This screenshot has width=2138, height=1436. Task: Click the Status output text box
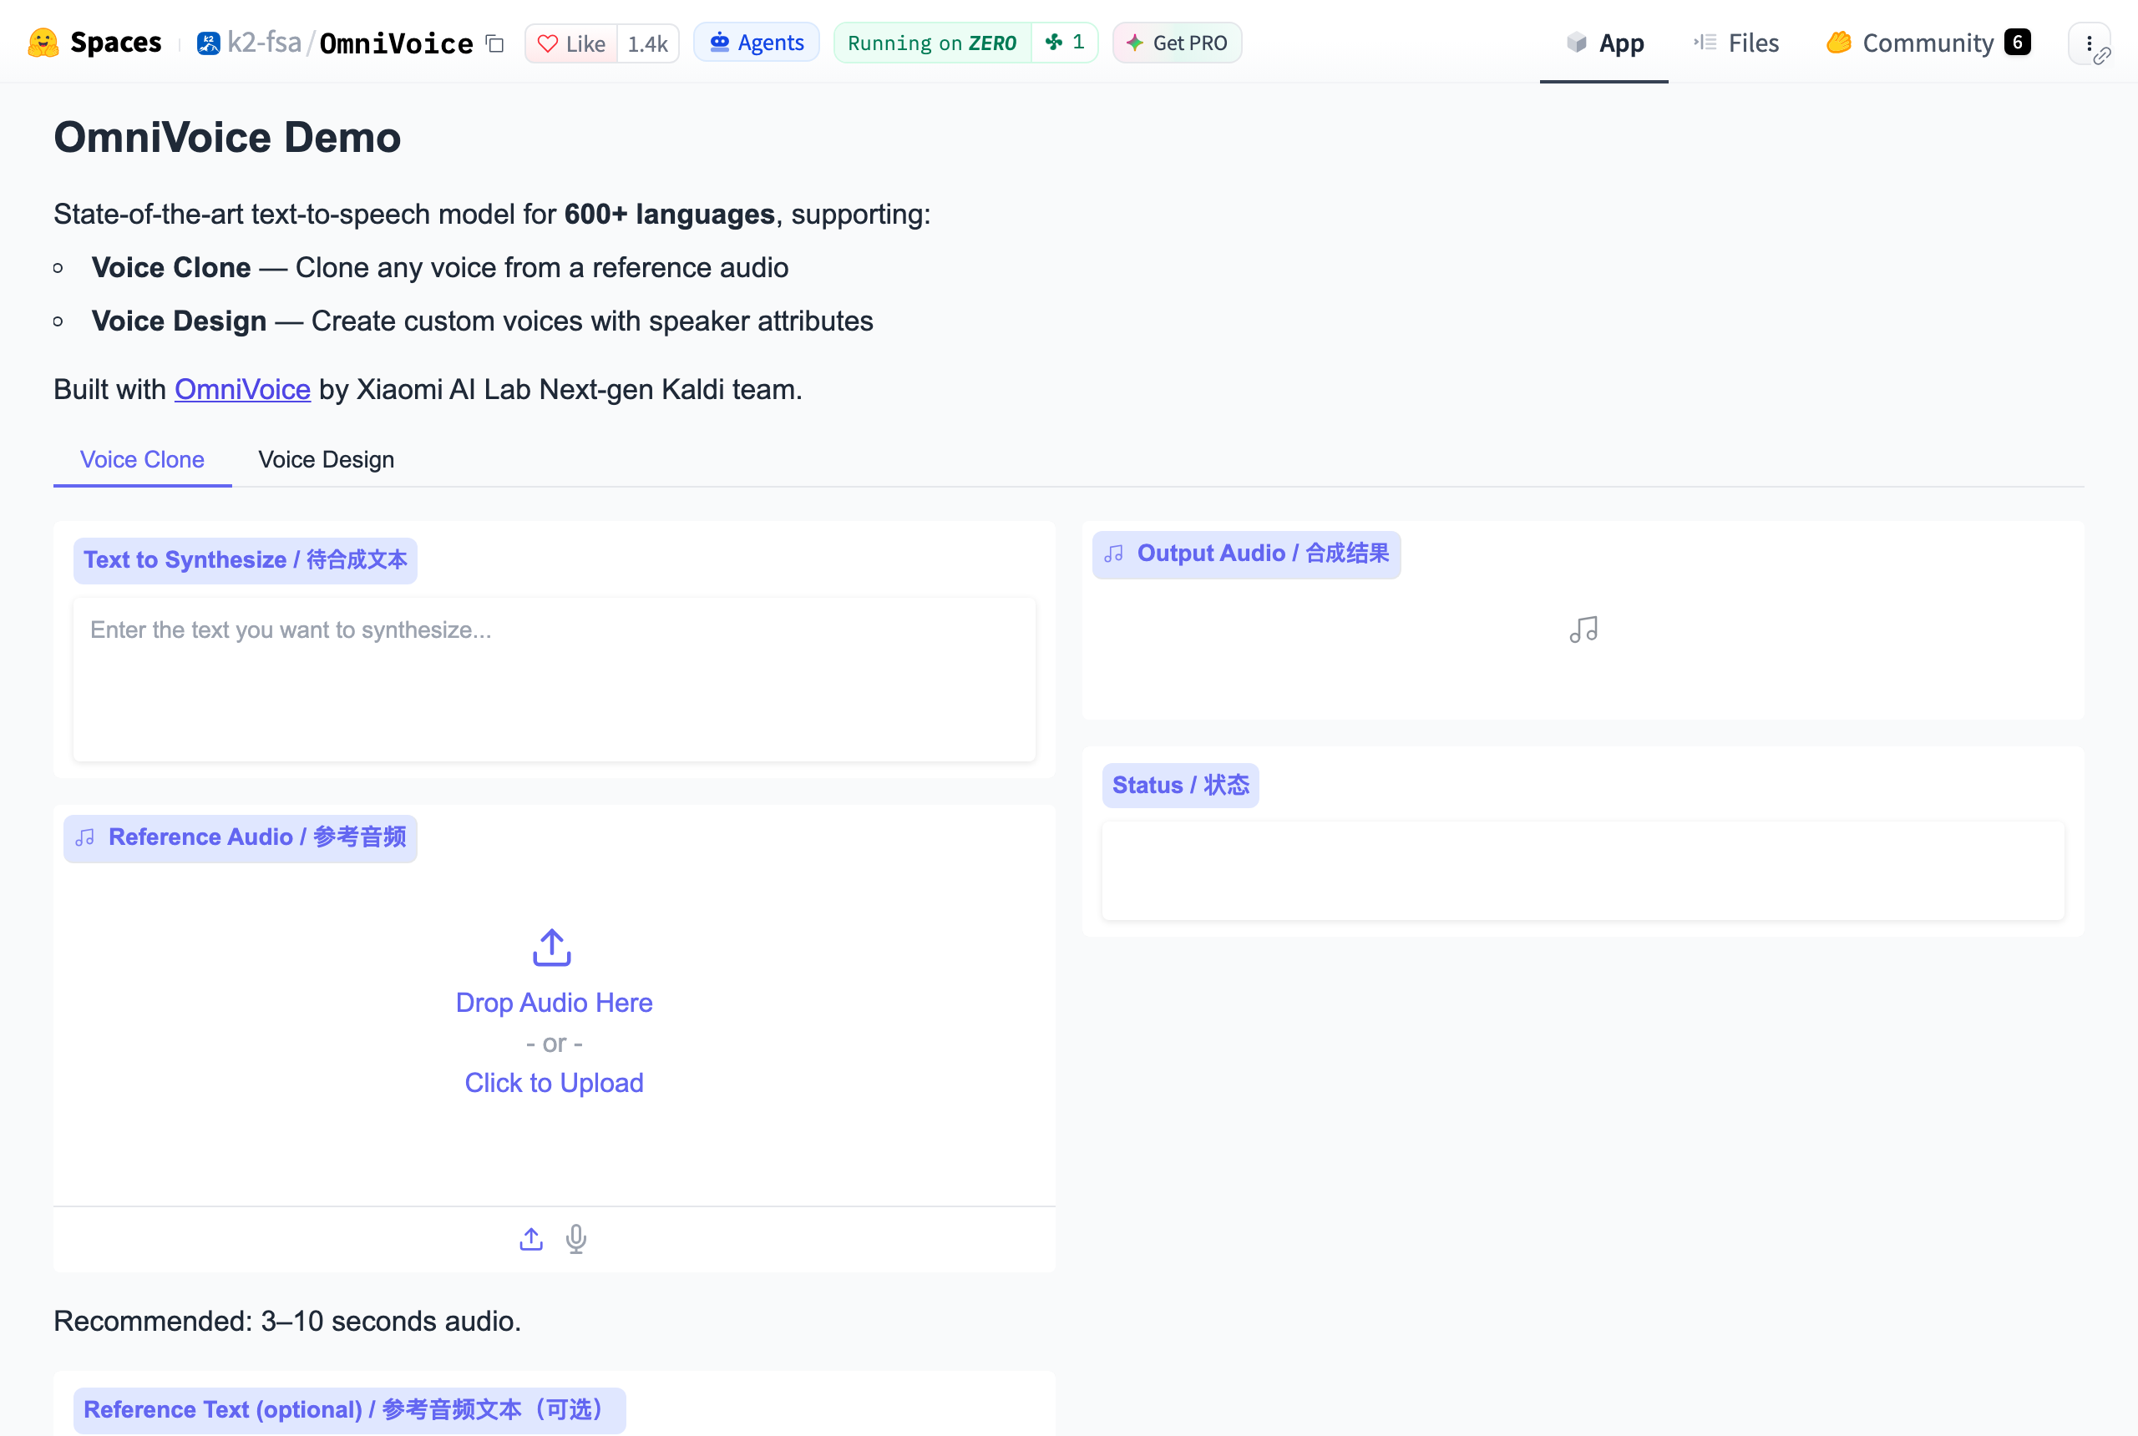[x=1583, y=870]
